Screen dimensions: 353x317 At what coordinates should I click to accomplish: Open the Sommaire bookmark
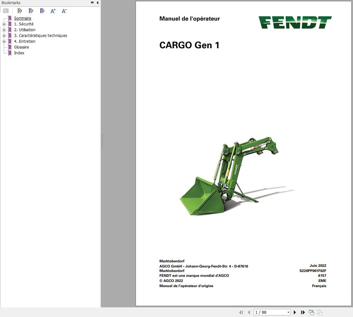(x=23, y=18)
